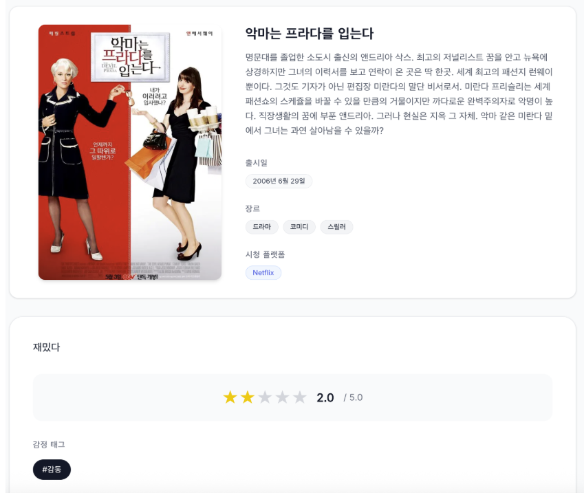Select the 코미디 genre chip
Screen dimensions: 584x493
[x=299, y=227]
